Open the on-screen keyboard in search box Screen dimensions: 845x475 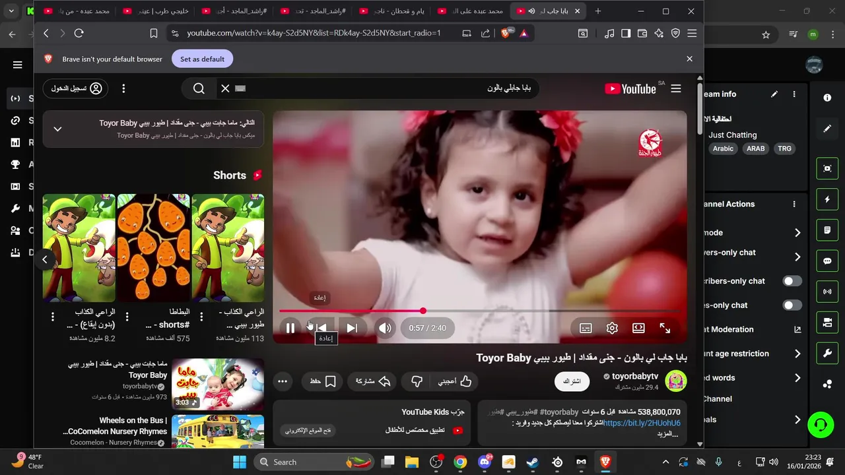240,88
